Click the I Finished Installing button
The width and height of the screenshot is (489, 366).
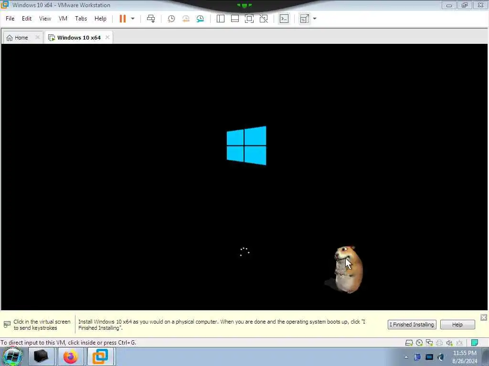[x=412, y=325]
